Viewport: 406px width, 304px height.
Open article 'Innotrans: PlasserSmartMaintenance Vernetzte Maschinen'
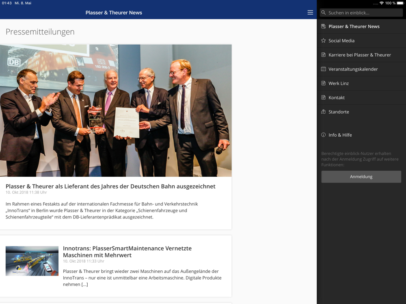coord(127,252)
